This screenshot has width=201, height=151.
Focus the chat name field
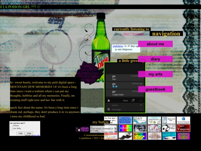[x=125, y=105]
